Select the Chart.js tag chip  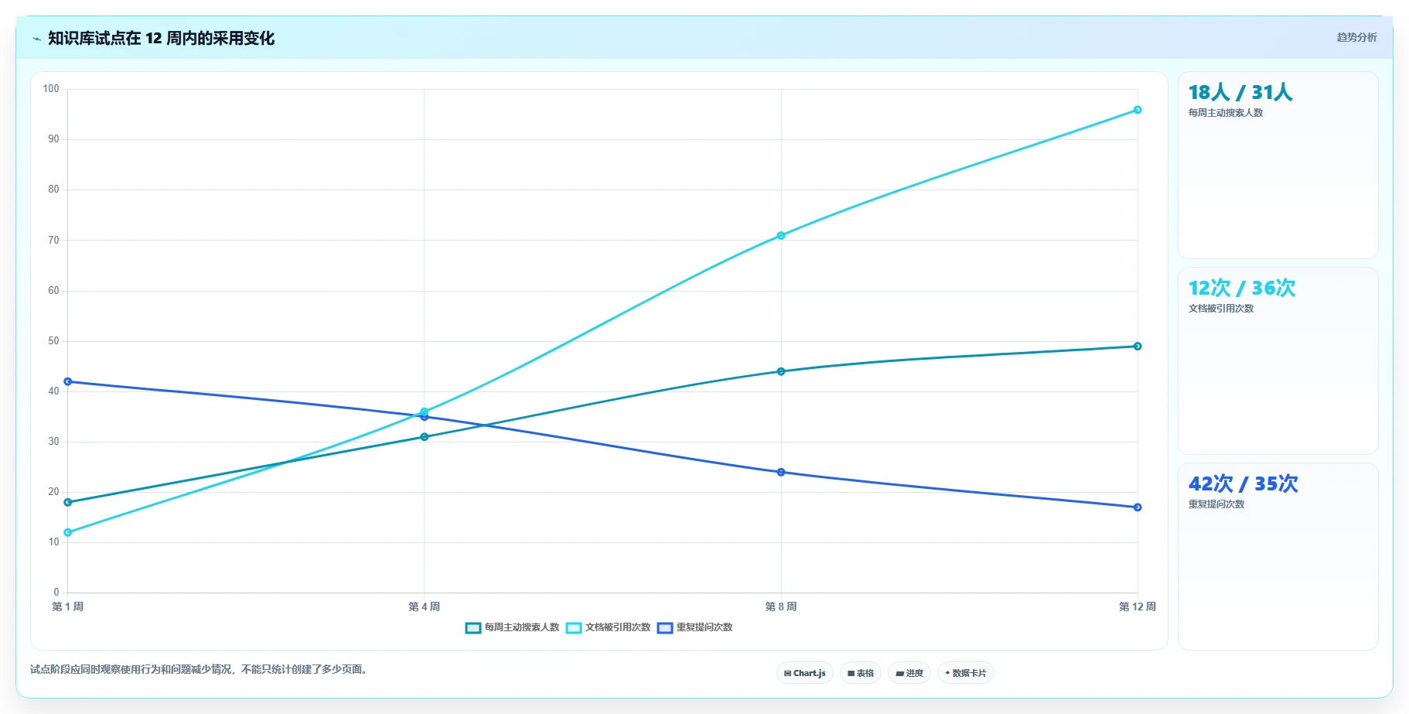(805, 673)
